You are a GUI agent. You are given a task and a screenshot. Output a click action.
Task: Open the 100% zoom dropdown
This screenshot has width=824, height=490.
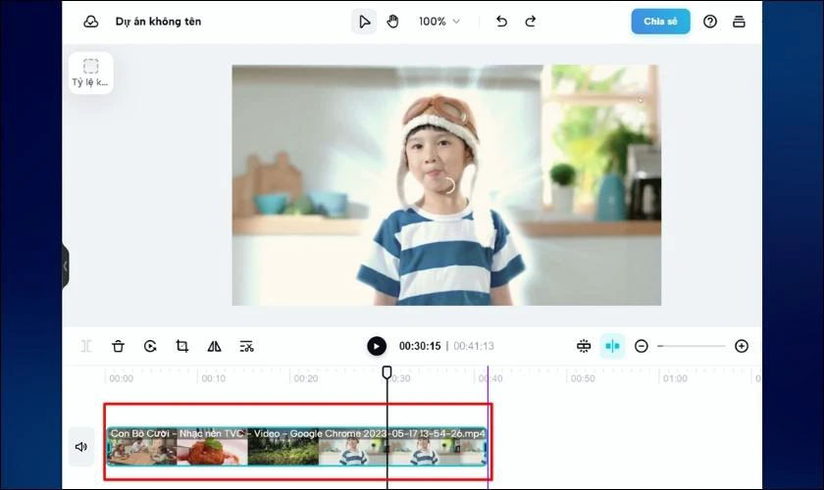[x=438, y=22]
